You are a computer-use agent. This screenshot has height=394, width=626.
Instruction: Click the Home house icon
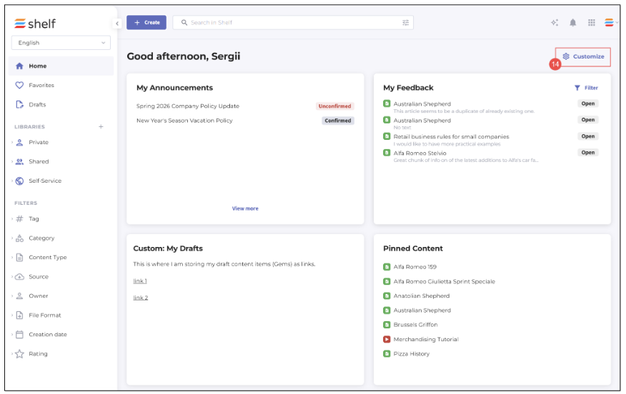pos(19,66)
